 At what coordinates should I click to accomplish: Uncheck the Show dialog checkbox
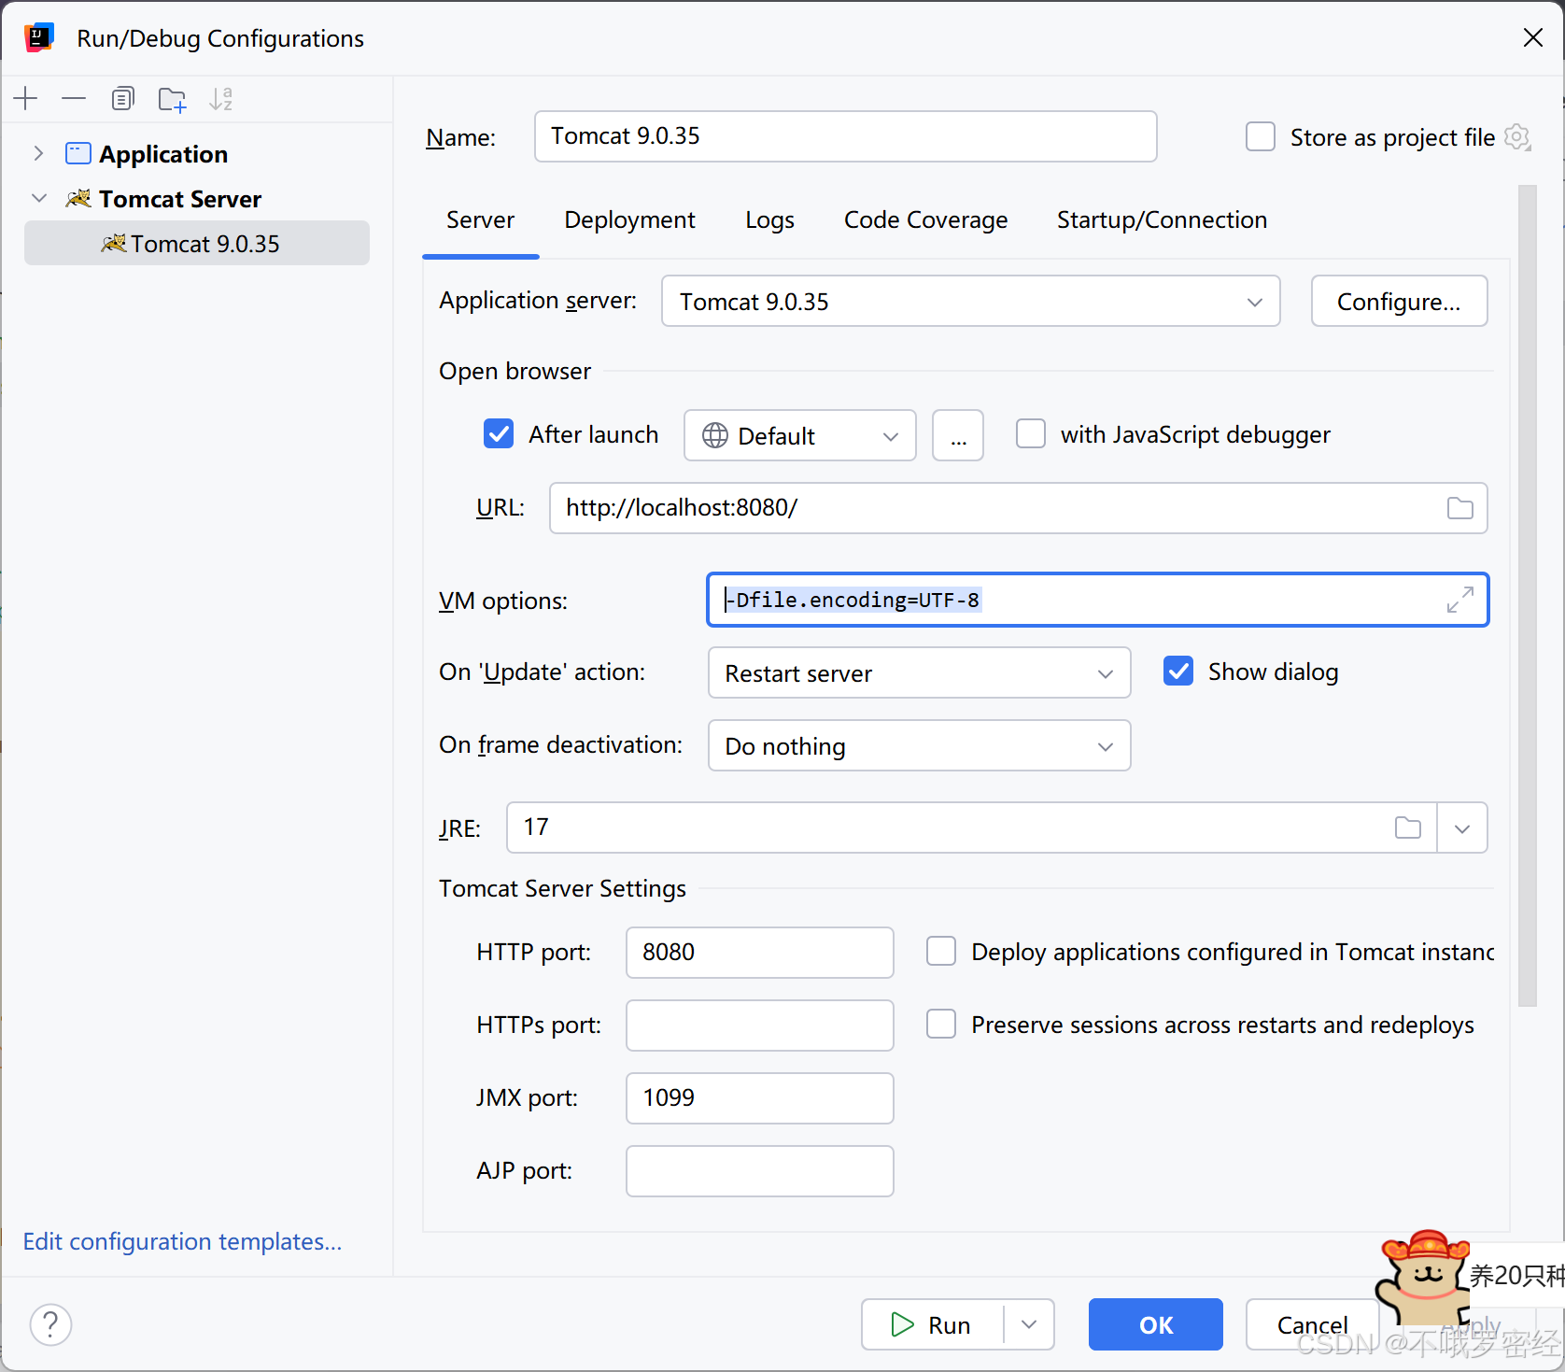tap(1178, 671)
